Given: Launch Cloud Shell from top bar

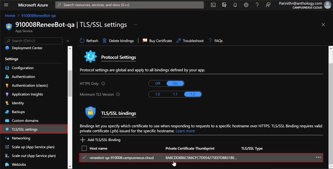Looking at the screenshot, I should pos(213,5).
